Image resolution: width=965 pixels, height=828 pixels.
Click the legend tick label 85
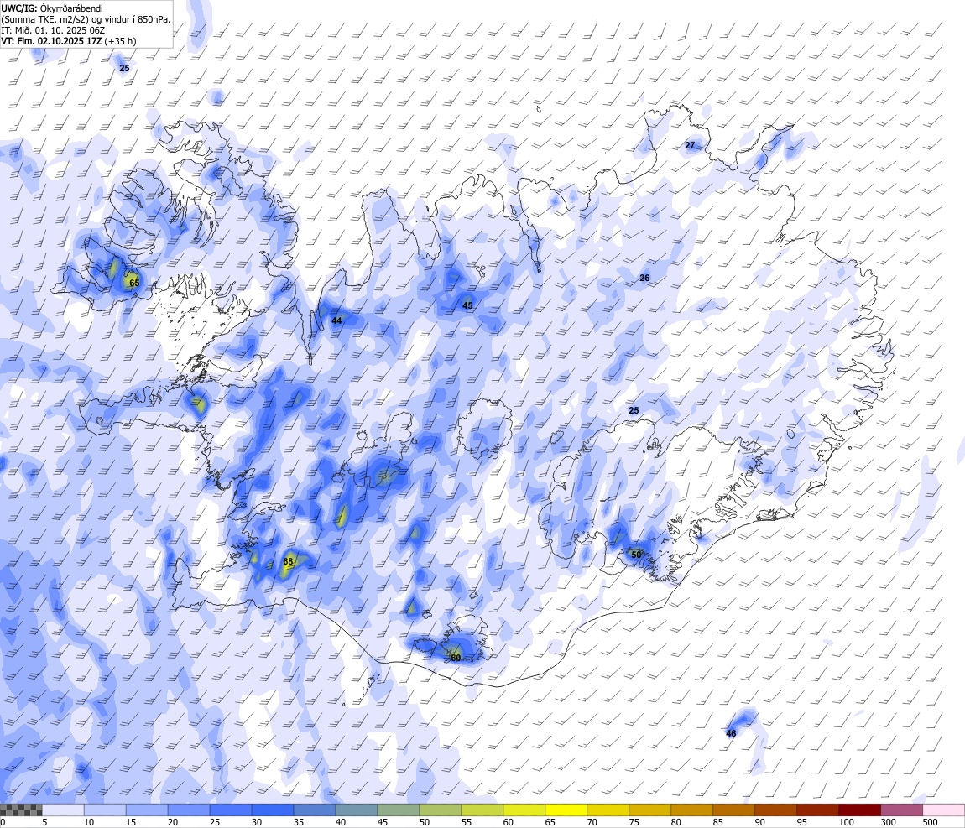click(x=717, y=822)
